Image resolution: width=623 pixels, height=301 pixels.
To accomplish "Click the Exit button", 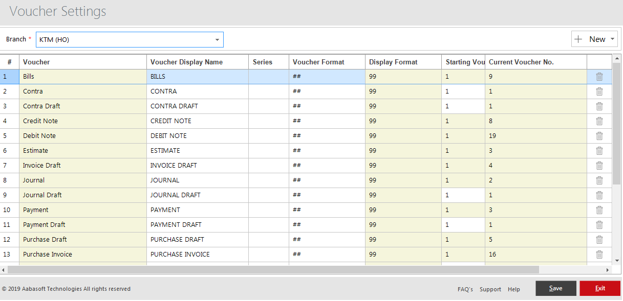I will tap(599, 288).
